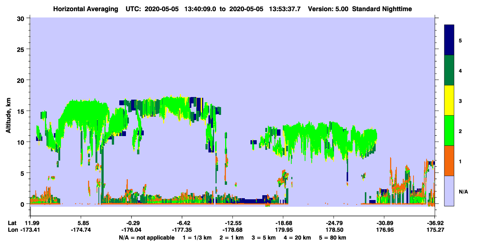This screenshot has height=248, width=483.
Task: Click the orange colorbar segment labeled 1
Action: [x=449, y=161]
